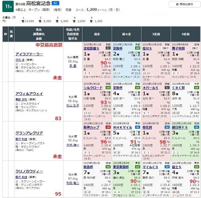201x198 pixels.
Task: Click red GII badge next to 阪神カップ
Action: coord(108,127)
